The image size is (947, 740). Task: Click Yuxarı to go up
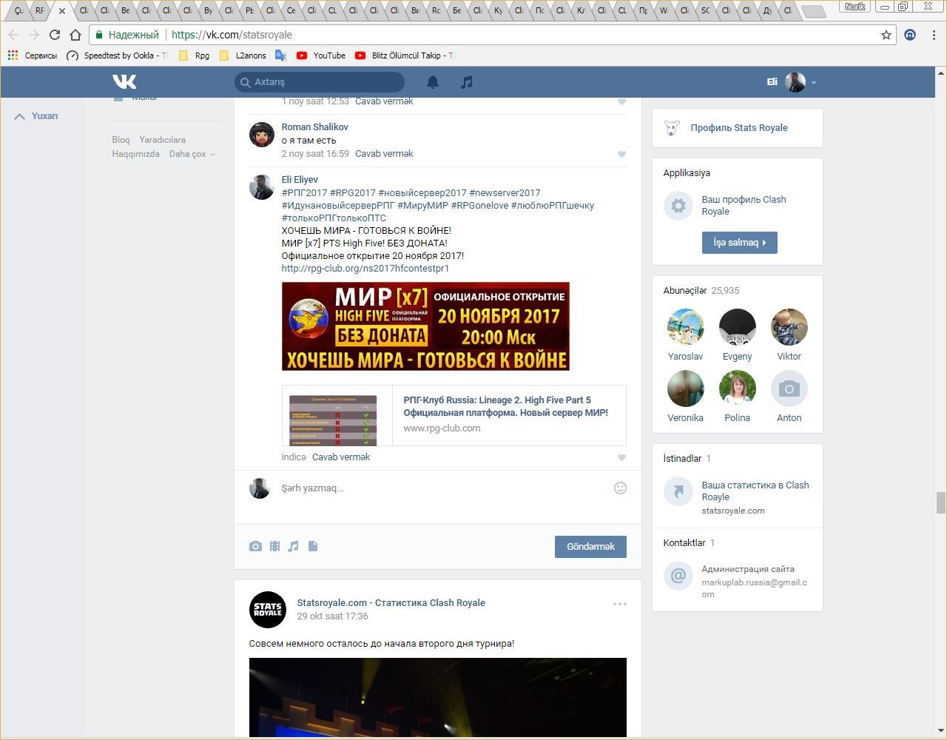[x=36, y=116]
